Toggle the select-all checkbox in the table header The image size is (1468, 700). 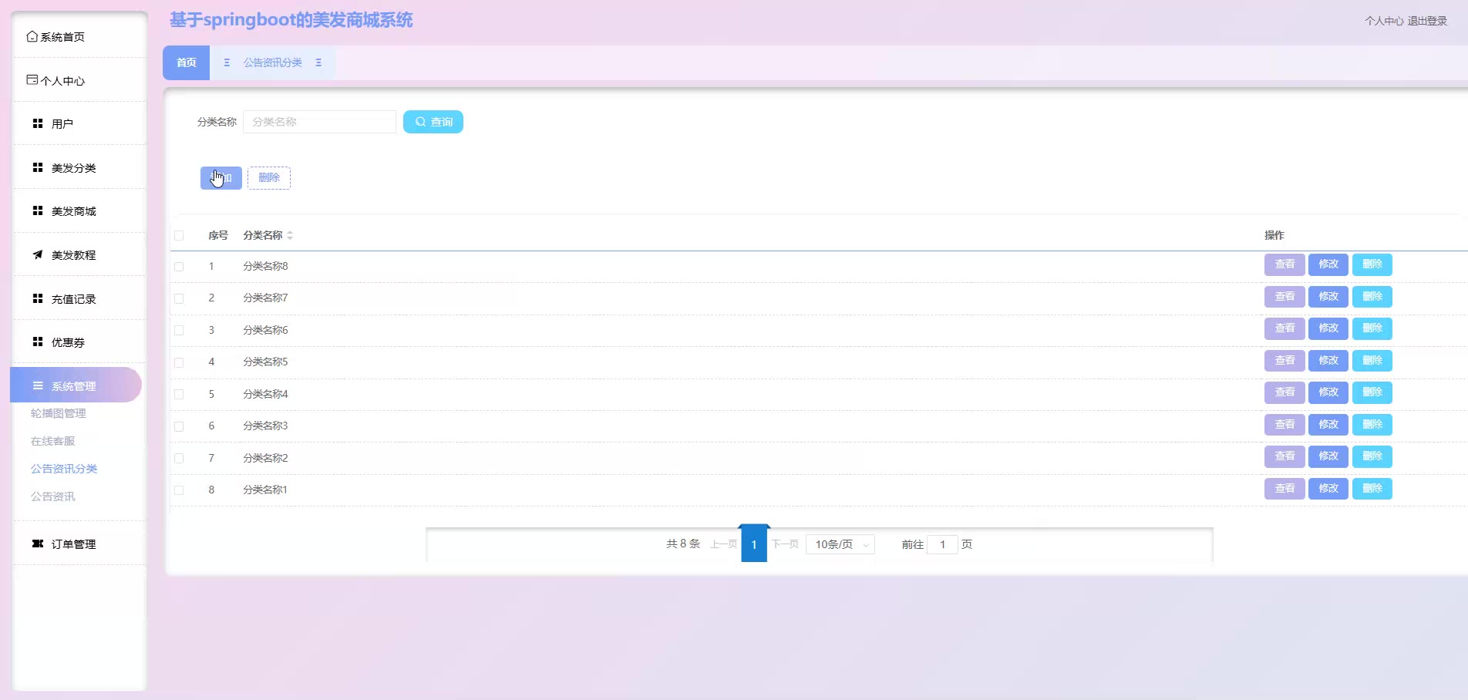179,235
